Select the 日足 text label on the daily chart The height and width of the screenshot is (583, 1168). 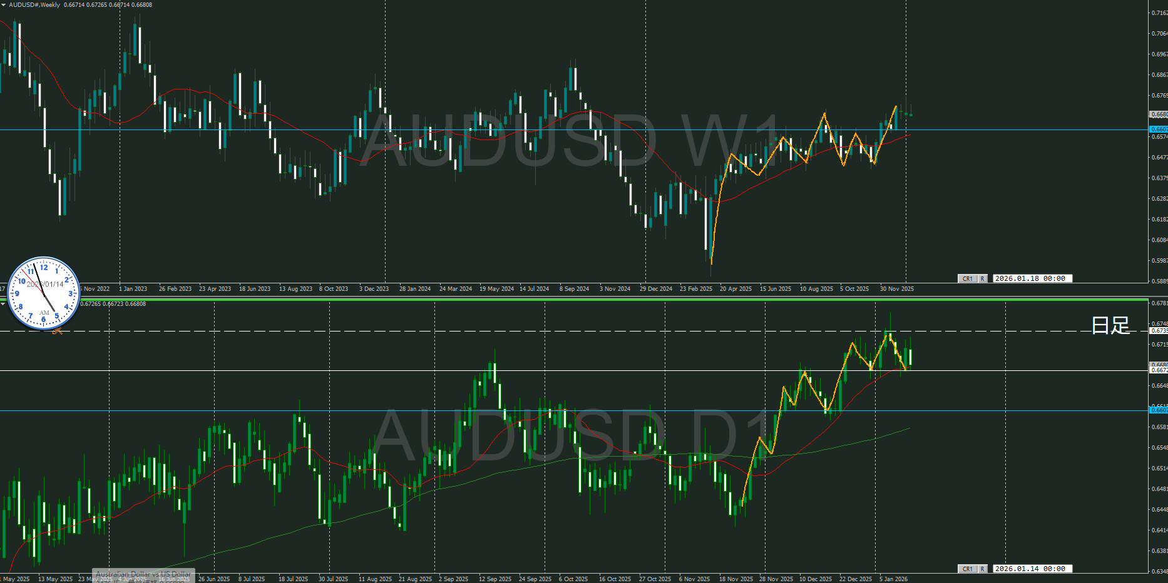(x=1110, y=325)
